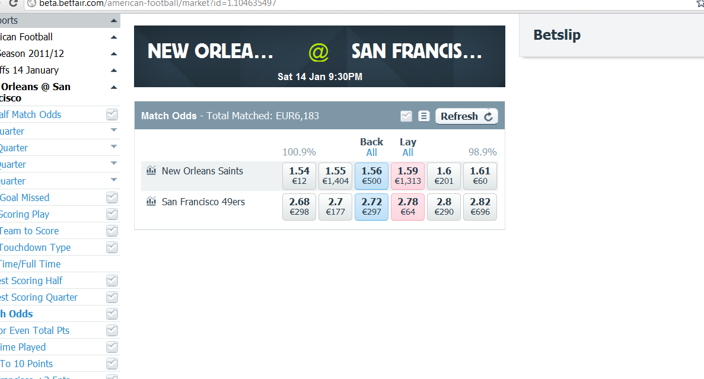Viewport: 704px width, 379px height.
Task: Toggle checkbox icon next to Touchdown Type
Action: [112, 247]
